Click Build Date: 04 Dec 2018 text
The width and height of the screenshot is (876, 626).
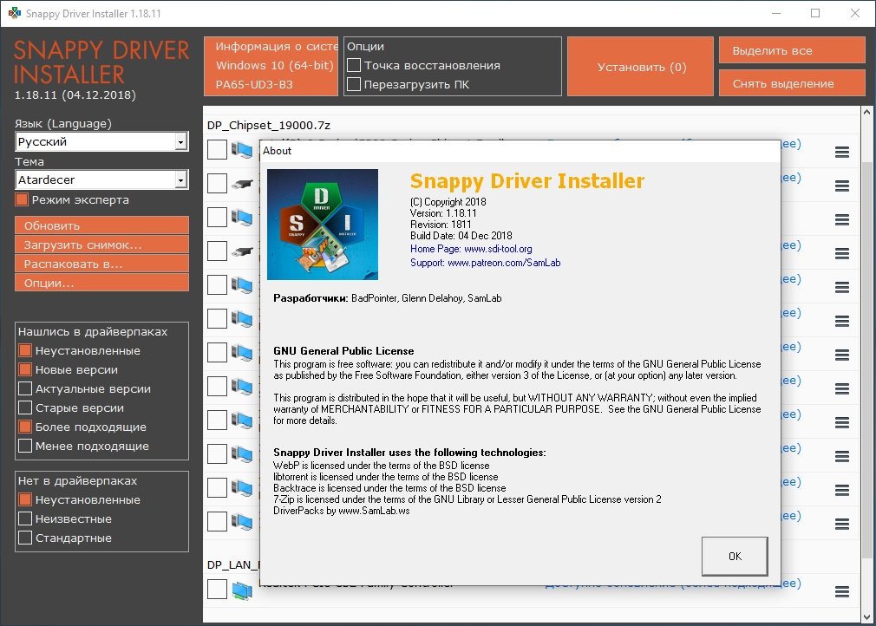click(461, 236)
